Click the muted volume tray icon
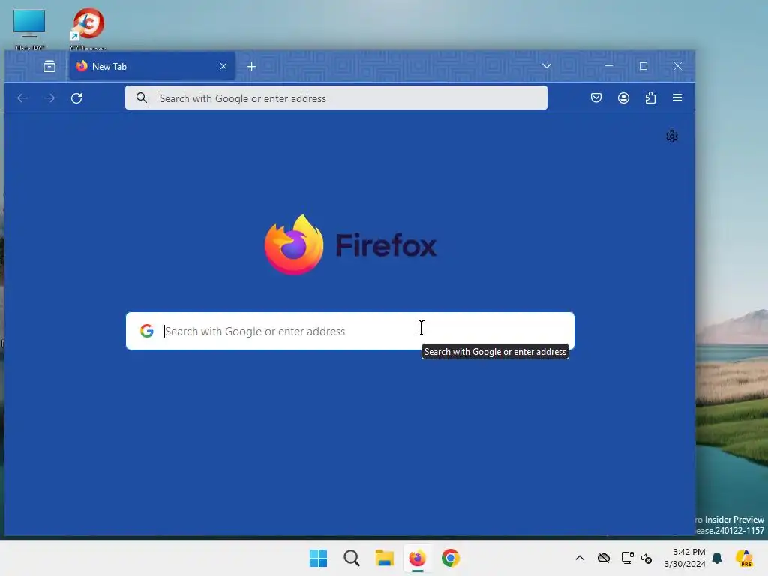Viewport: 768px width, 576px height. point(646,558)
